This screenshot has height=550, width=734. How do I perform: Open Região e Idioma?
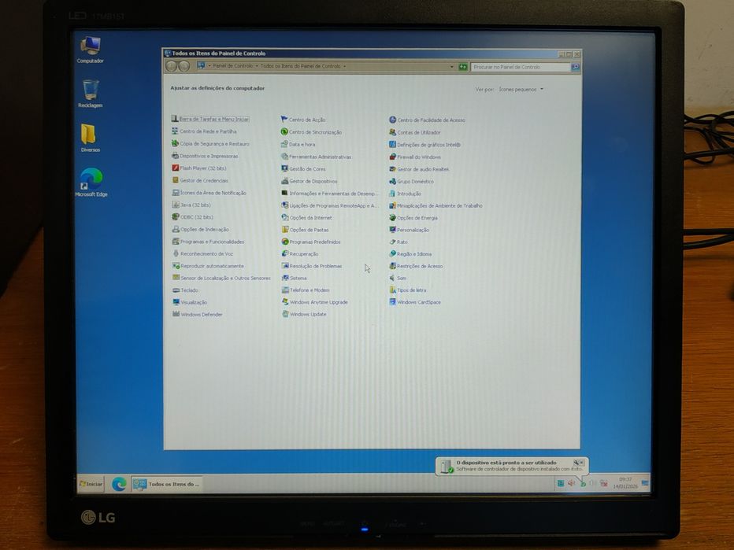coord(410,254)
